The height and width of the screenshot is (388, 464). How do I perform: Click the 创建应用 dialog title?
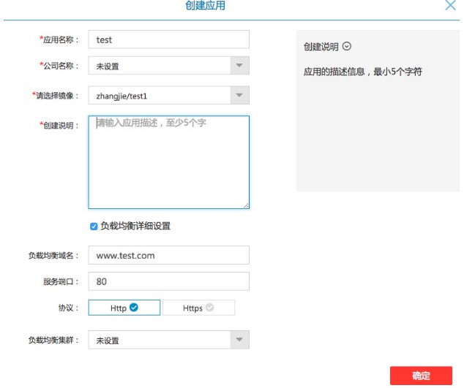[x=205, y=5]
